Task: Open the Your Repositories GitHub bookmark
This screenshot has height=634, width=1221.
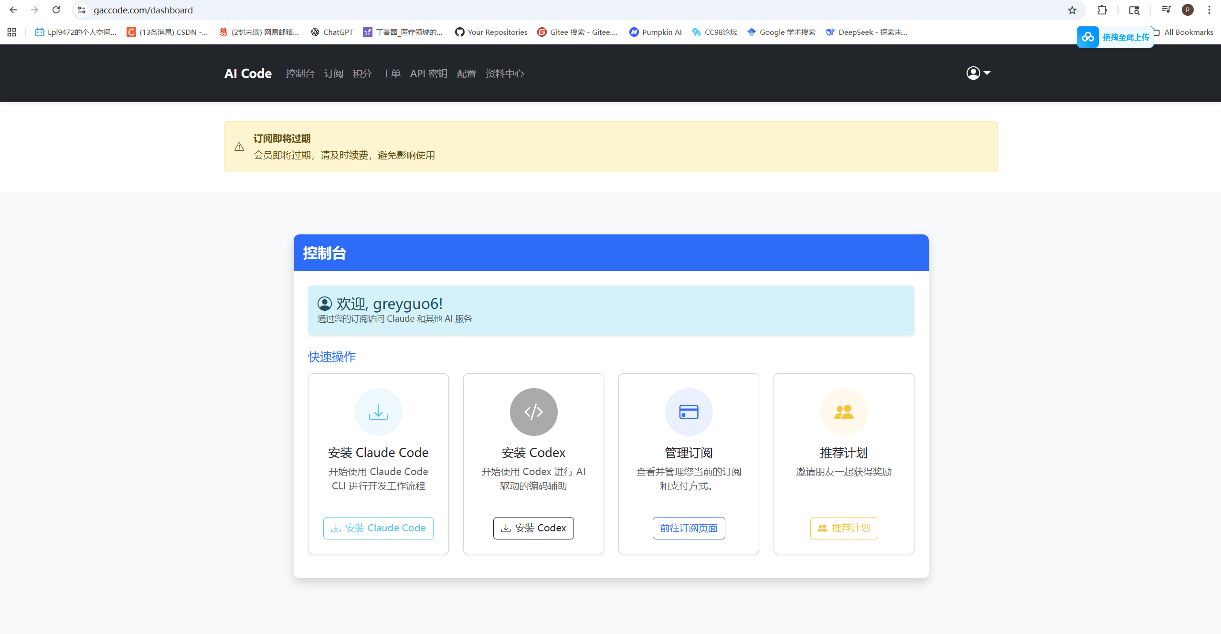Action: coord(491,32)
